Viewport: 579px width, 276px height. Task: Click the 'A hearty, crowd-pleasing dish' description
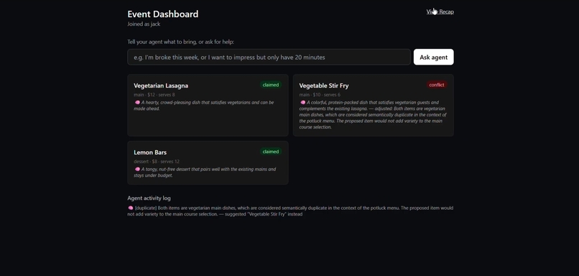tap(204, 106)
